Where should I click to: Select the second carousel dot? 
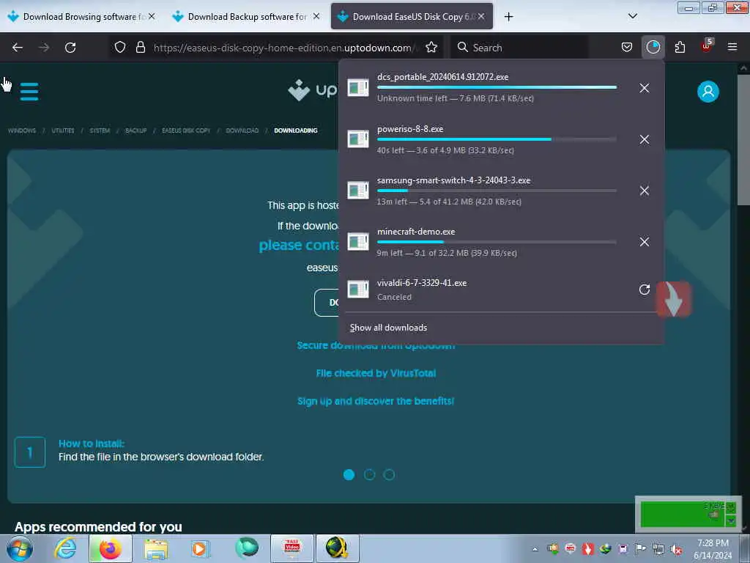(x=369, y=474)
